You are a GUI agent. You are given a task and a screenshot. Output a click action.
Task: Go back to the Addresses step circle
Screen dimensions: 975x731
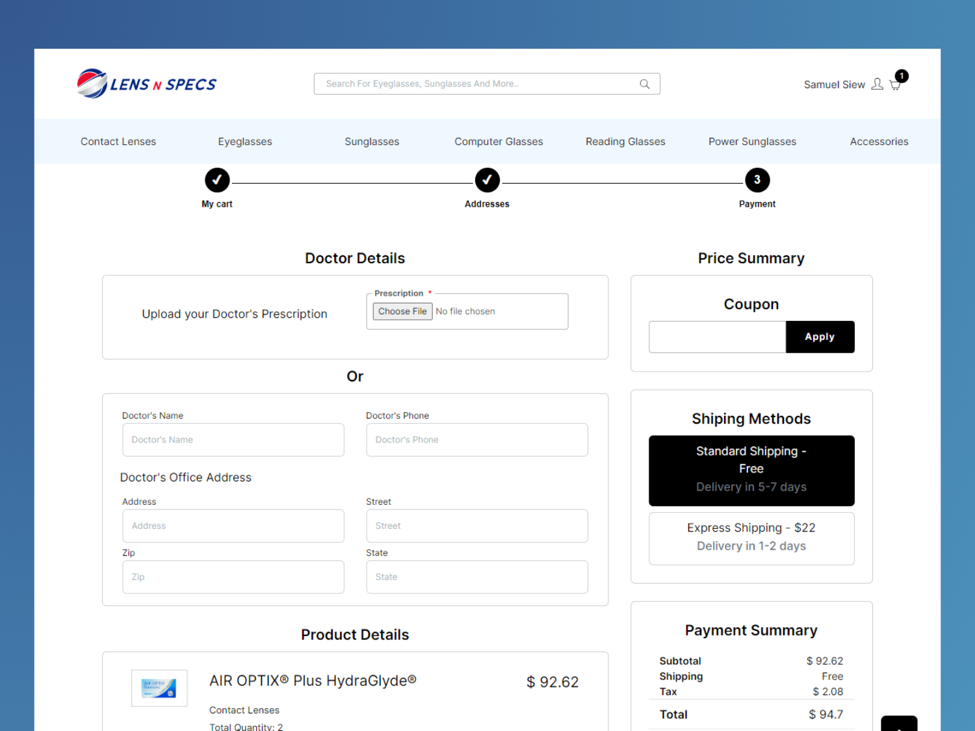[x=487, y=180]
